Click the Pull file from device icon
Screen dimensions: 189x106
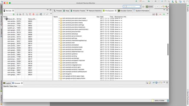[x=154, y=14]
